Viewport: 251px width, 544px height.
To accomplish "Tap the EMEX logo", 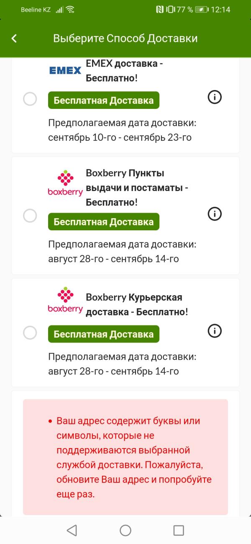I will [65, 70].
